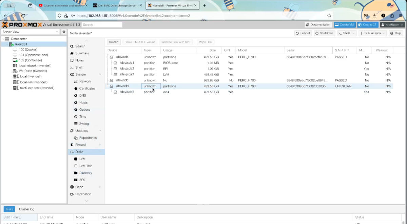Reload the disk list
407x224 pixels.
[114, 42]
